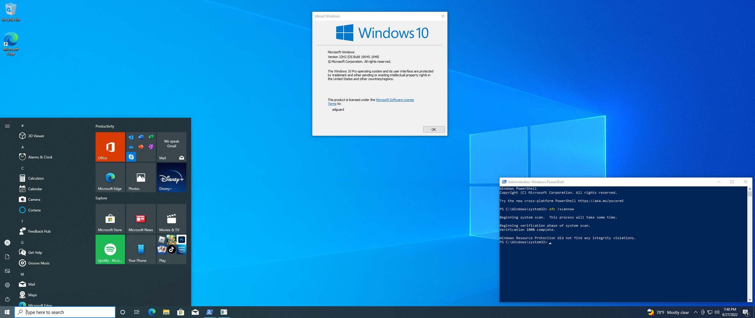Open Feedback Hub from the app list

[x=53, y=231]
